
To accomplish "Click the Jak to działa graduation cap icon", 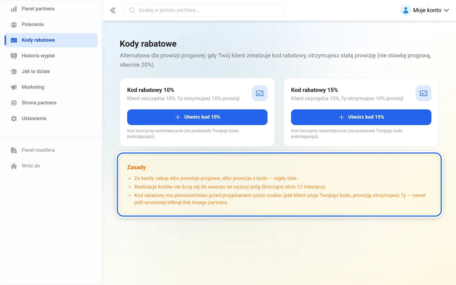I will click(x=14, y=72).
